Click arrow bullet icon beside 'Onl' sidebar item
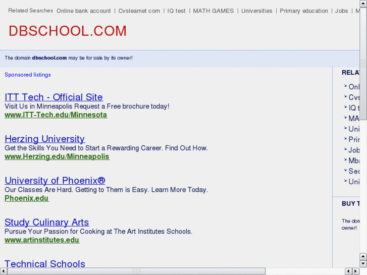This screenshot has width=367, height=275. pyautogui.click(x=345, y=86)
